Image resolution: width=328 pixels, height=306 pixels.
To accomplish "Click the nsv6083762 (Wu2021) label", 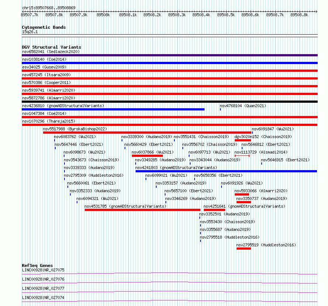I will 75,137.
